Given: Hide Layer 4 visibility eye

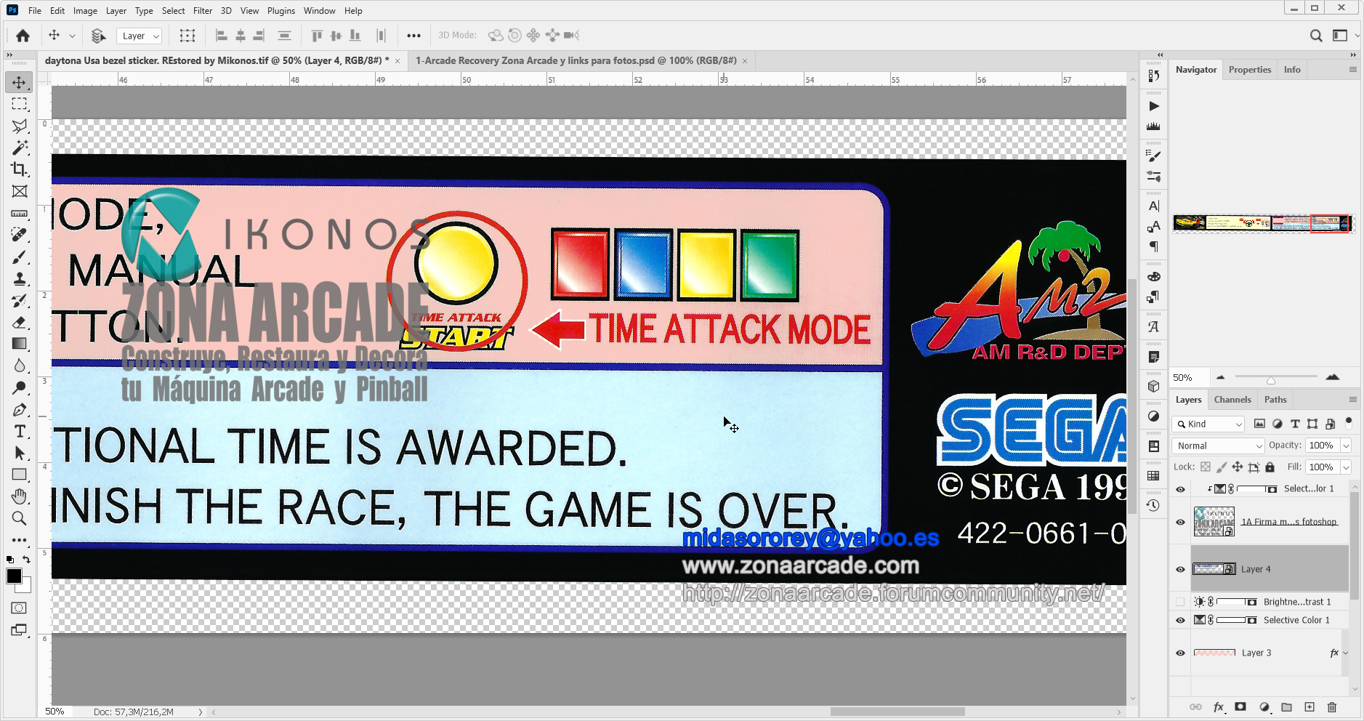Looking at the screenshot, I should coord(1180,569).
